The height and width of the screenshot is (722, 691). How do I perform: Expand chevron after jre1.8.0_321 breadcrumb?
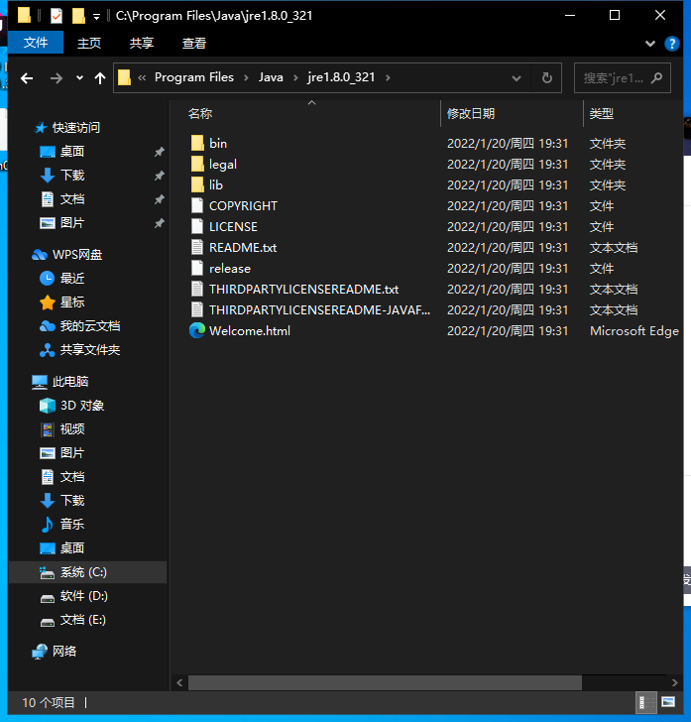[x=388, y=77]
